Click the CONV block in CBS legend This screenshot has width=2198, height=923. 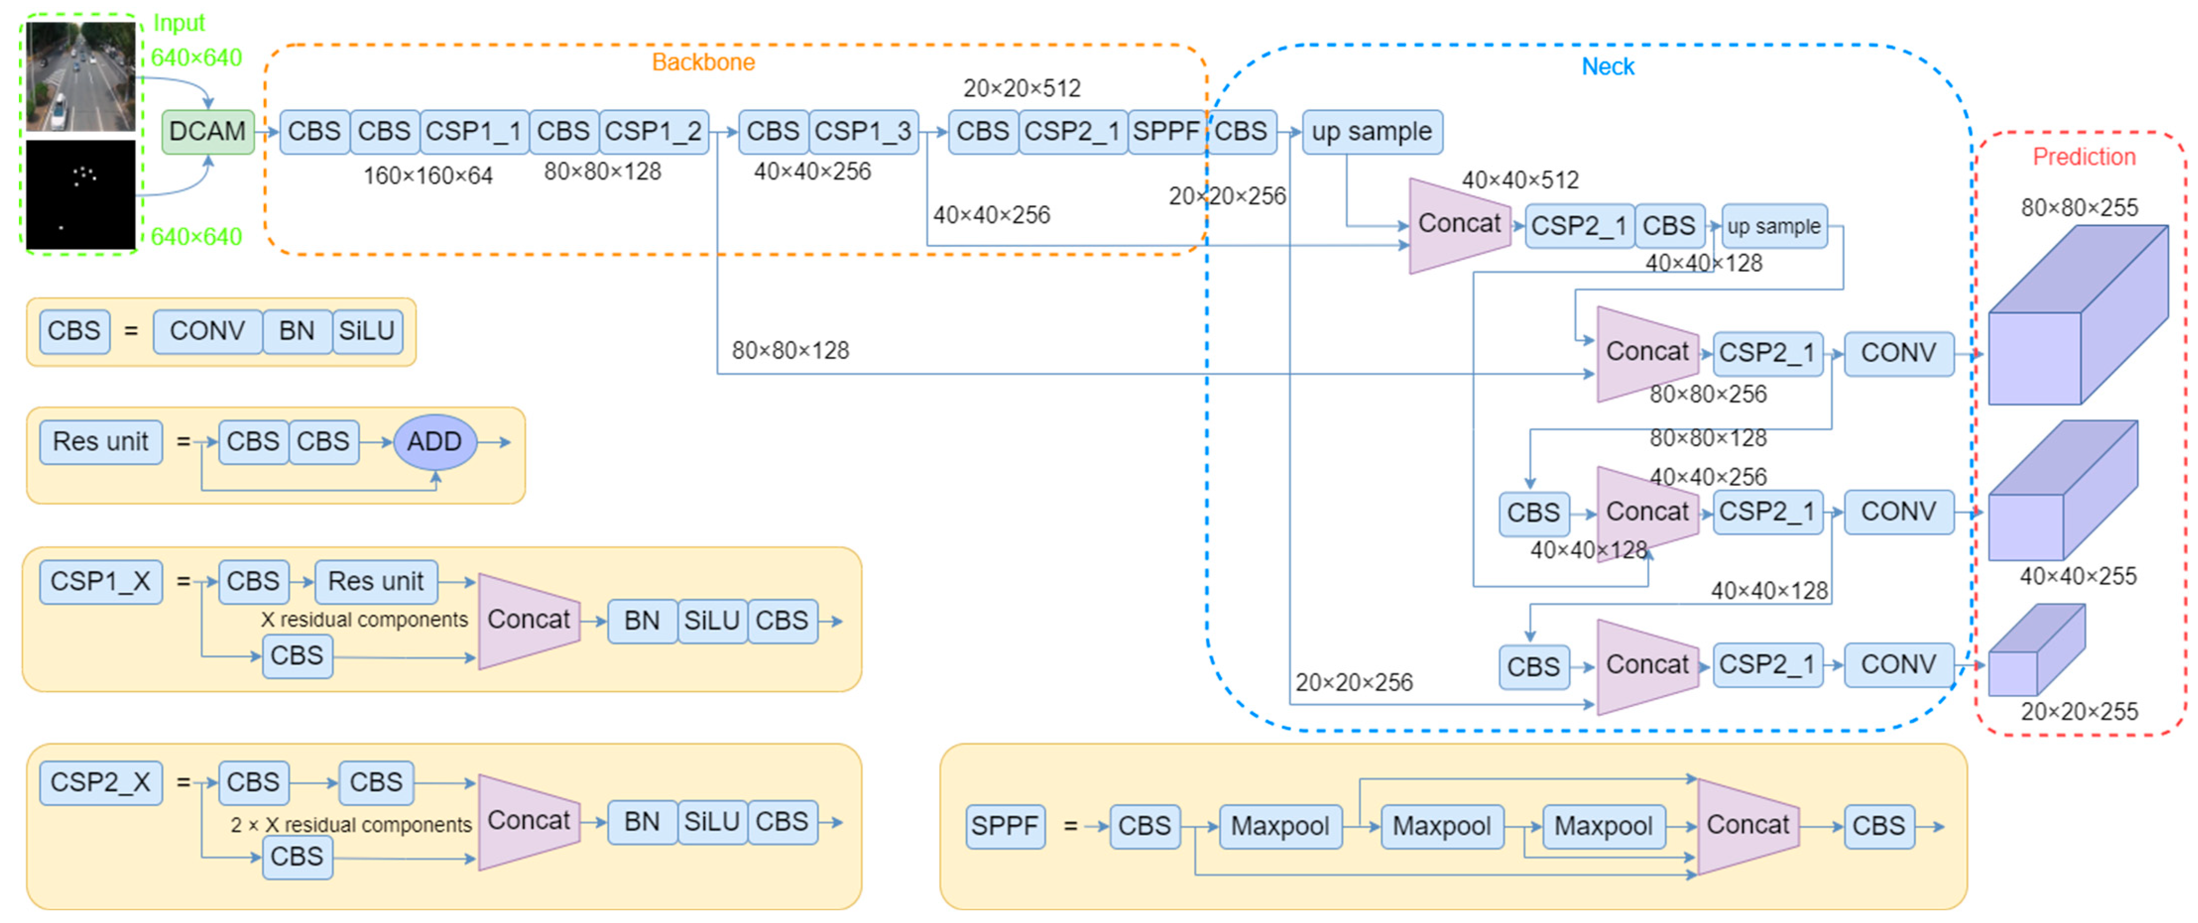click(207, 331)
